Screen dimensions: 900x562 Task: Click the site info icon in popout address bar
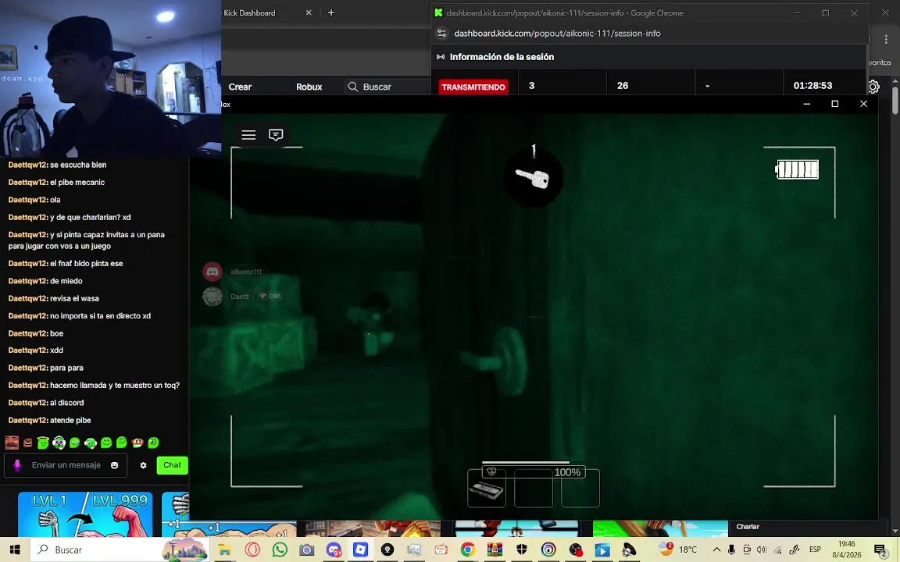pos(442,34)
